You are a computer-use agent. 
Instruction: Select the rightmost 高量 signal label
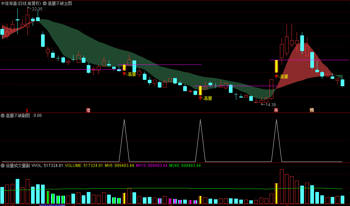click(284, 77)
